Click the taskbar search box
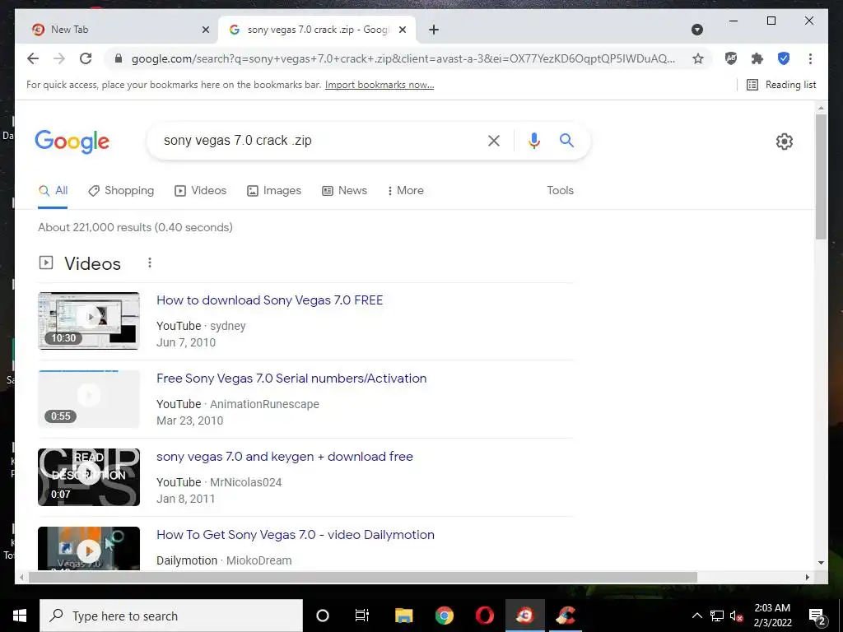This screenshot has width=843, height=632. 171,616
